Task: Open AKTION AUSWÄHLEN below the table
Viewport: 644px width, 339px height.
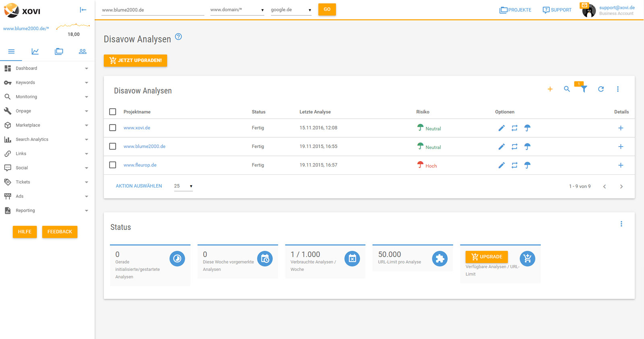Action: point(139,186)
